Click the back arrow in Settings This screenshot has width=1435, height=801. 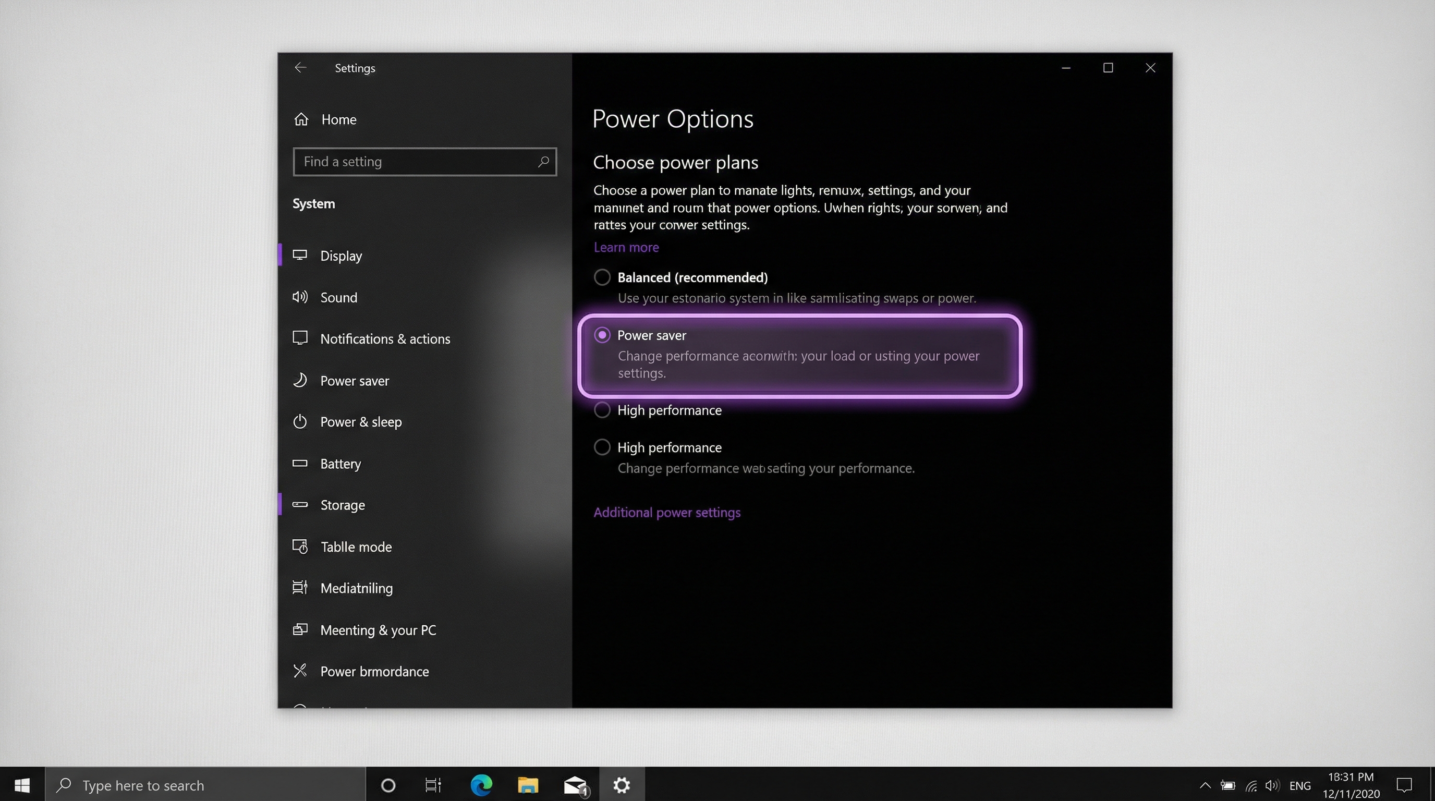pos(300,68)
